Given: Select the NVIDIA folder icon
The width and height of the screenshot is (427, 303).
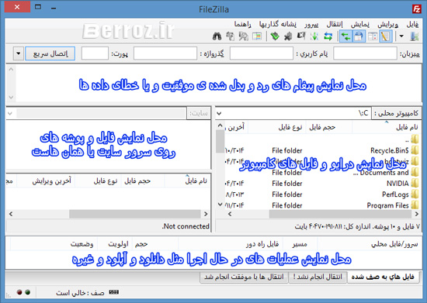Looking at the screenshot, I should click(x=415, y=184).
